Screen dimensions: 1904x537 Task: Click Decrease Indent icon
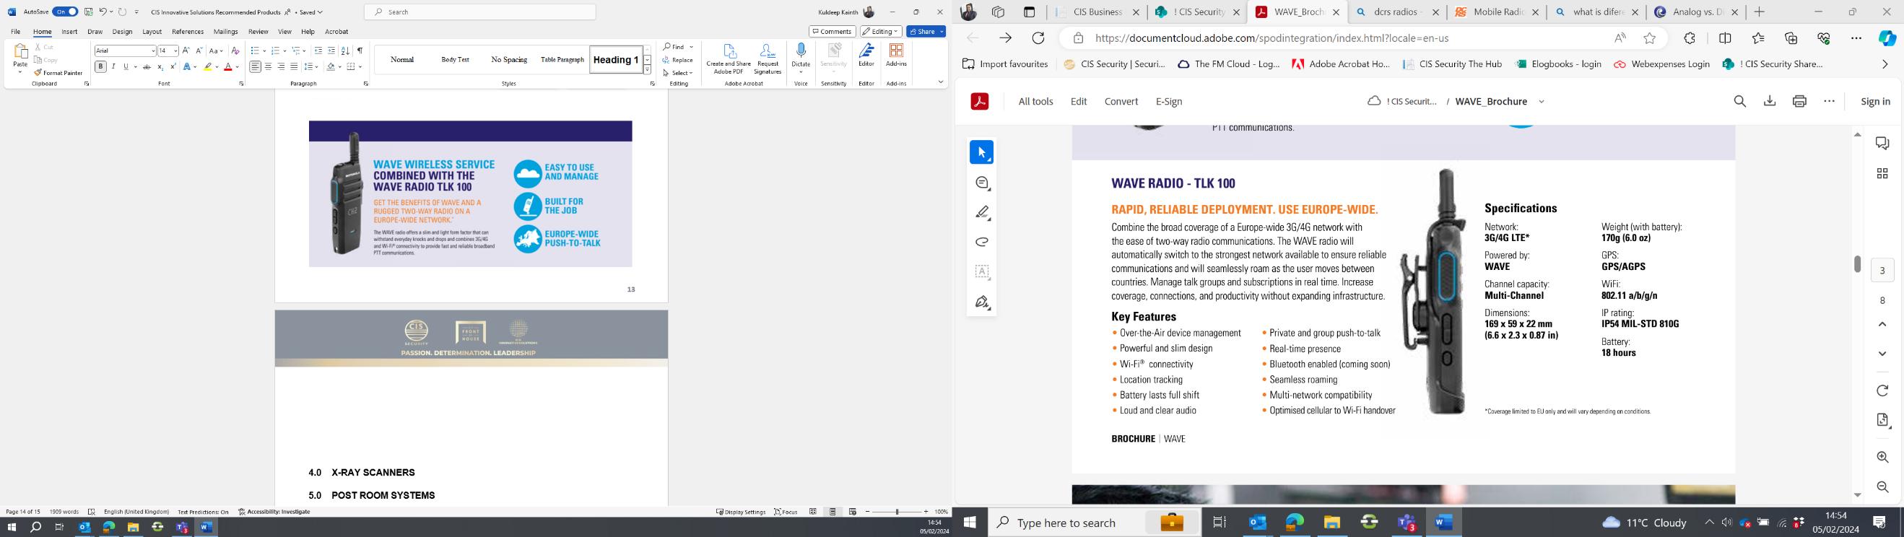318,51
